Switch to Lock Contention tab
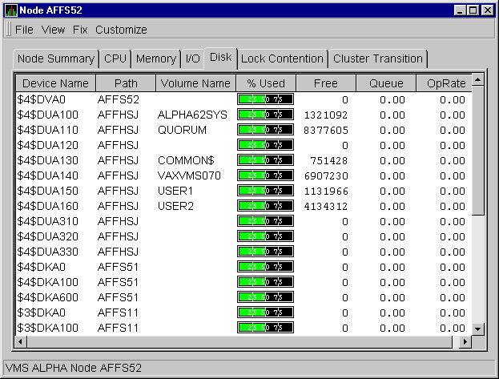Viewport: 499px width, 379px height. pyautogui.click(x=282, y=58)
